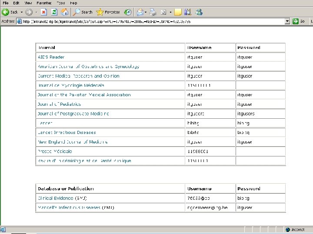
Task: Open the Favorites menu in menu bar
Action: tap(44, 3)
